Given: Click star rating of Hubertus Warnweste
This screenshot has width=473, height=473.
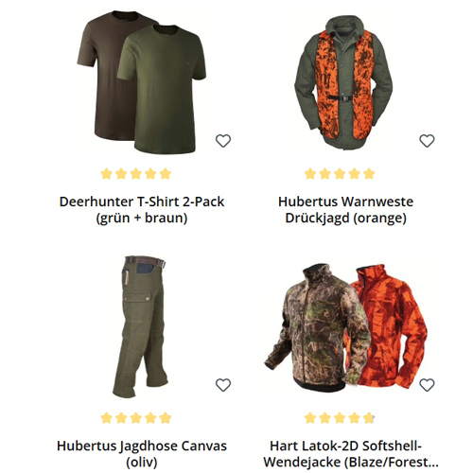Looking at the screenshot, I should (x=340, y=174).
